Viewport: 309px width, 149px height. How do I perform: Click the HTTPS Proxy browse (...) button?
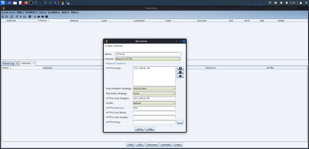[180, 122]
